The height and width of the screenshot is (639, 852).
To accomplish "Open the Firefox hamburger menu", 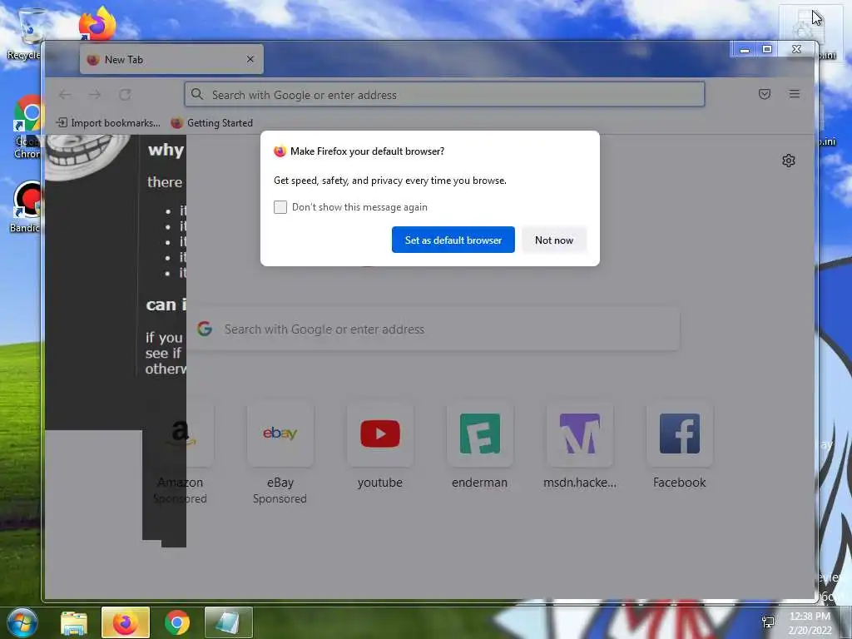I will coord(794,94).
